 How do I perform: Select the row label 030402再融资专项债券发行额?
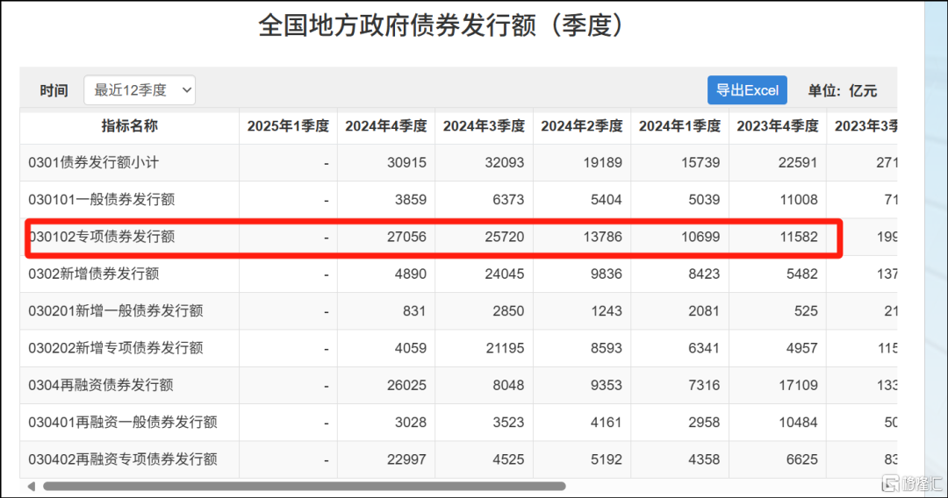point(123,459)
